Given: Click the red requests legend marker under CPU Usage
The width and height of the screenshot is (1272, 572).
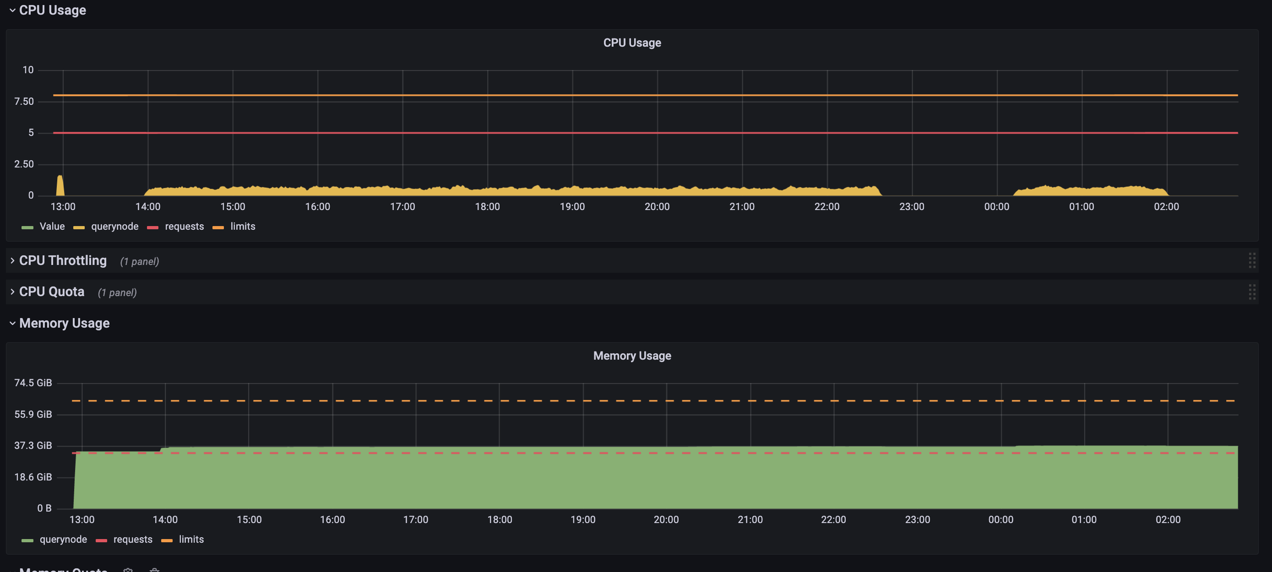Looking at the screenshot, I should tap(152, 227).
